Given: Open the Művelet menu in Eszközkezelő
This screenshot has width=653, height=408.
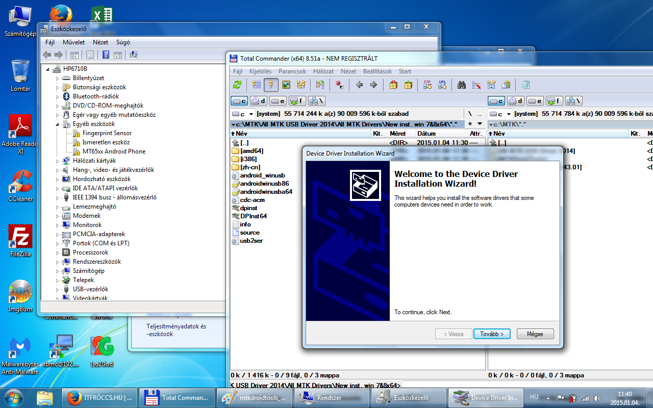Looking at the screenshot, I should coord(73,42).
